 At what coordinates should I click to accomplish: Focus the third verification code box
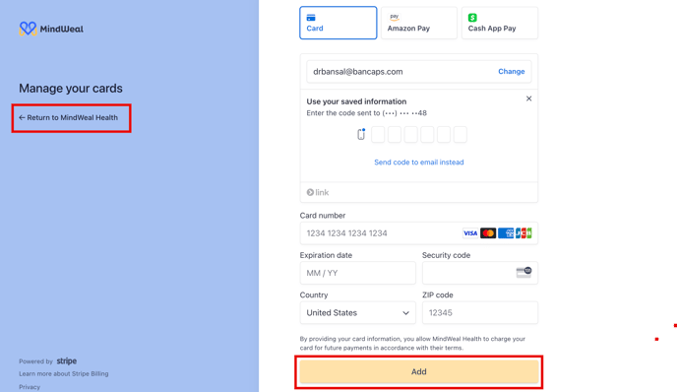[x=410, y=134]
